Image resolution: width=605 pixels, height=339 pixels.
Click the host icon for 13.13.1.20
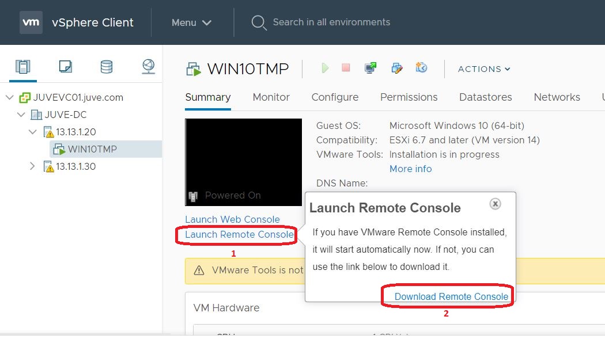click(48, 132)
